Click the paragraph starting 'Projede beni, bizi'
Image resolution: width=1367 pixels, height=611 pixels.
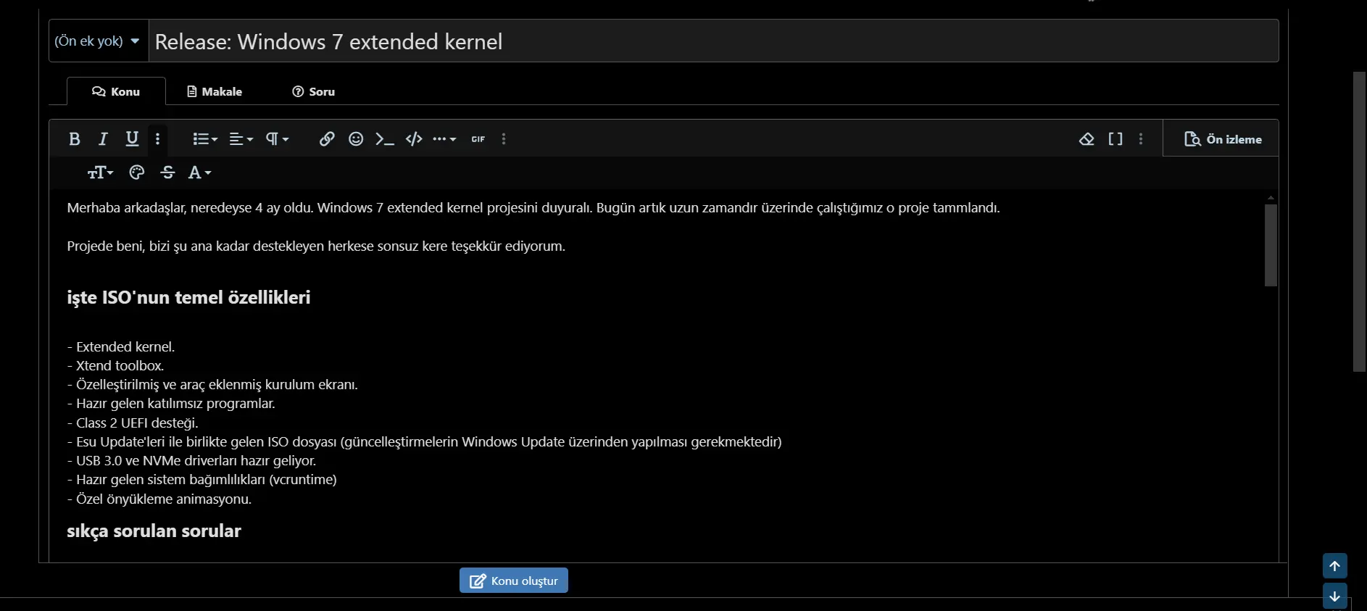click(x=316, y=246)
